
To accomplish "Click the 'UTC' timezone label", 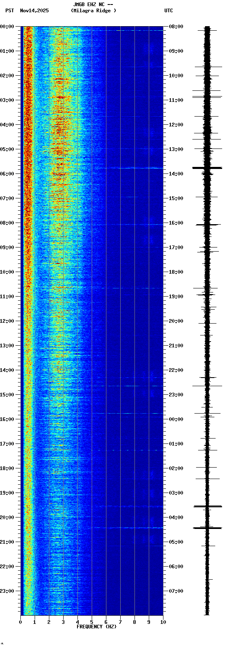I will (169, 11).
